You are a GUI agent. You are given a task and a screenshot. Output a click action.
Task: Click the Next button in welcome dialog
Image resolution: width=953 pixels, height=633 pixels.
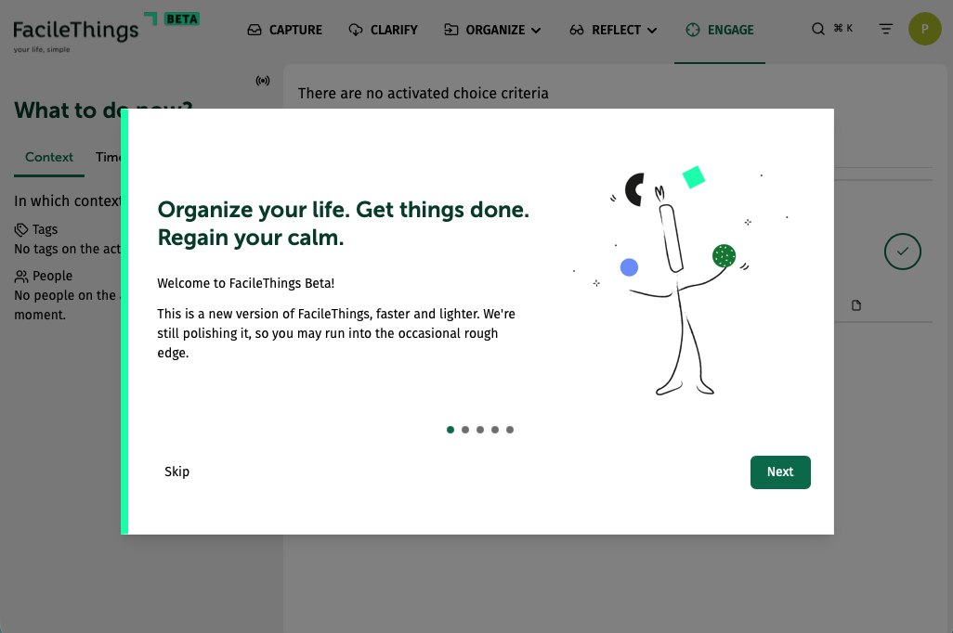[780, 472]
